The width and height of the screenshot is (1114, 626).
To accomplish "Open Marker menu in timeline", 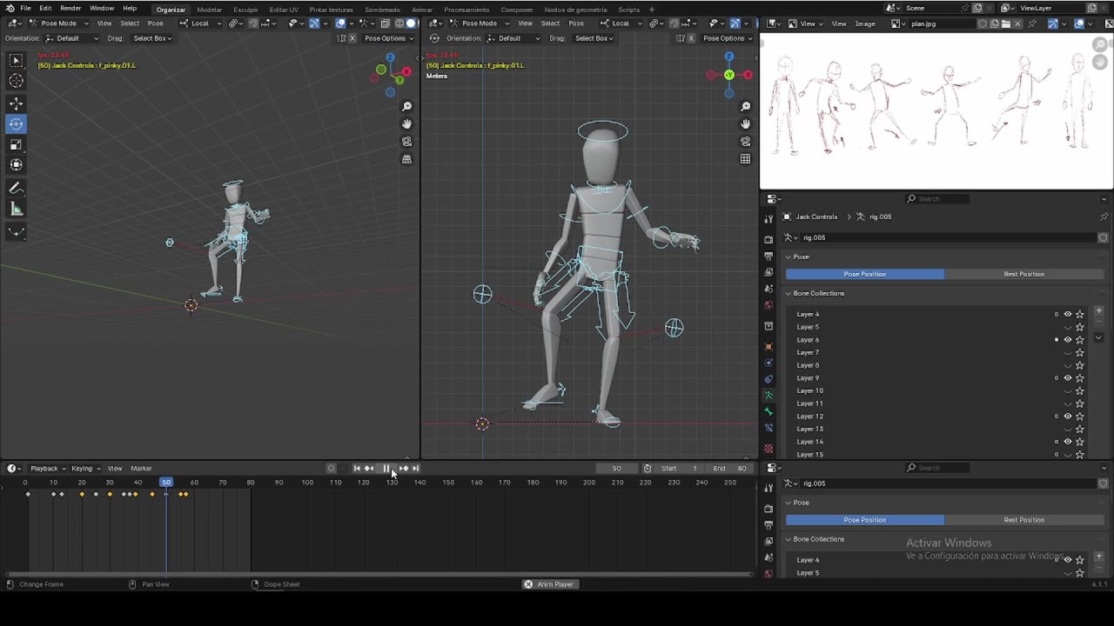I will click(141, 469).
